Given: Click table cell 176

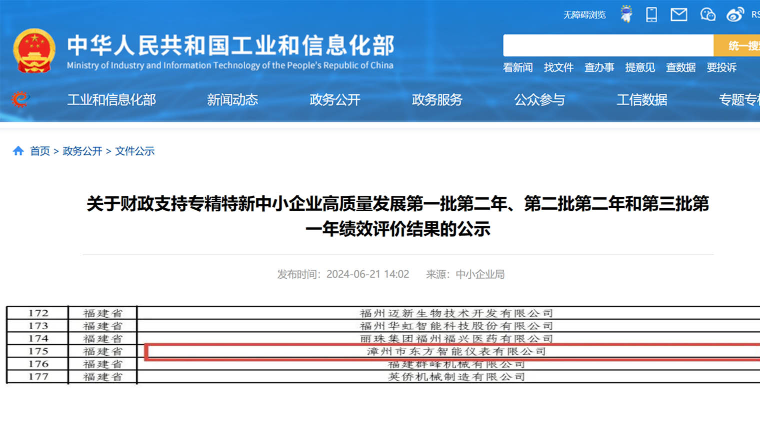Looking at the screenshot, I should coord(38,364).
